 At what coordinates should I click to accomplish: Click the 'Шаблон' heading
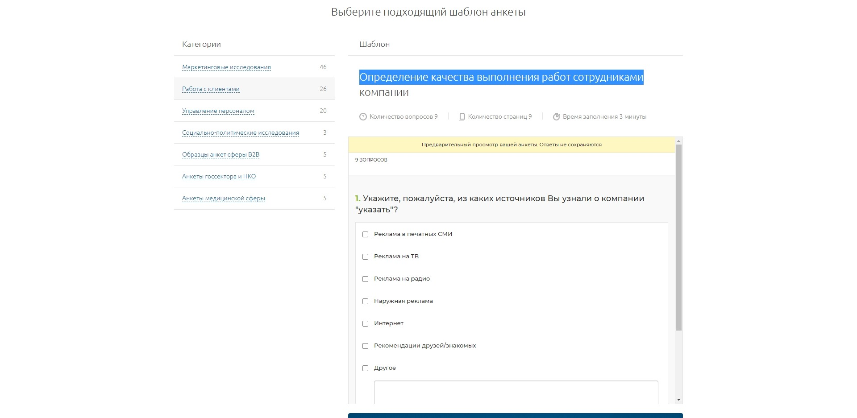[x=374, y=44]
